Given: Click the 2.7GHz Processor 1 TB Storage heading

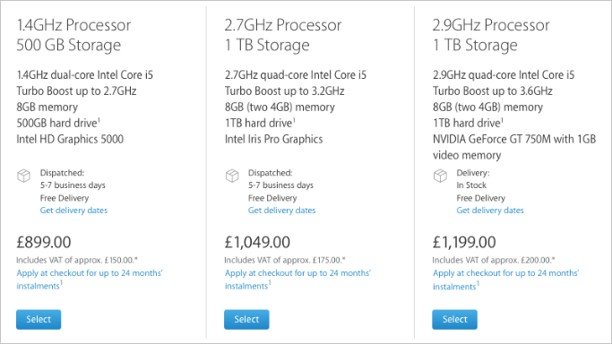Looking at the screenshot, I should tap(283, 35).
